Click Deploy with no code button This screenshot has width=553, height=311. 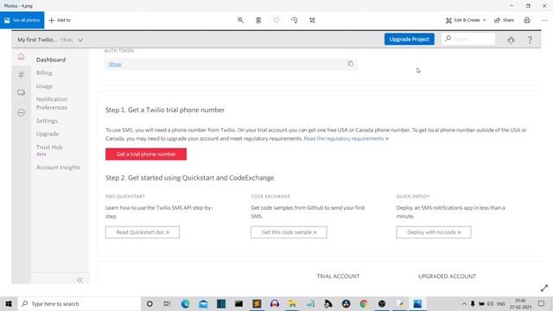(x=434, y=232)
